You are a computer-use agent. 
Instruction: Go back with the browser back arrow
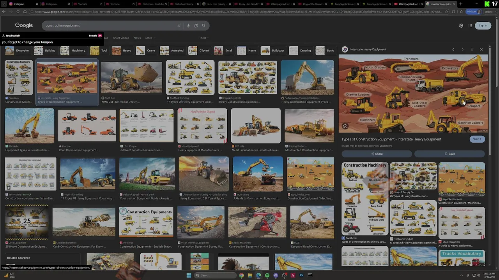(x=4, y=12)
